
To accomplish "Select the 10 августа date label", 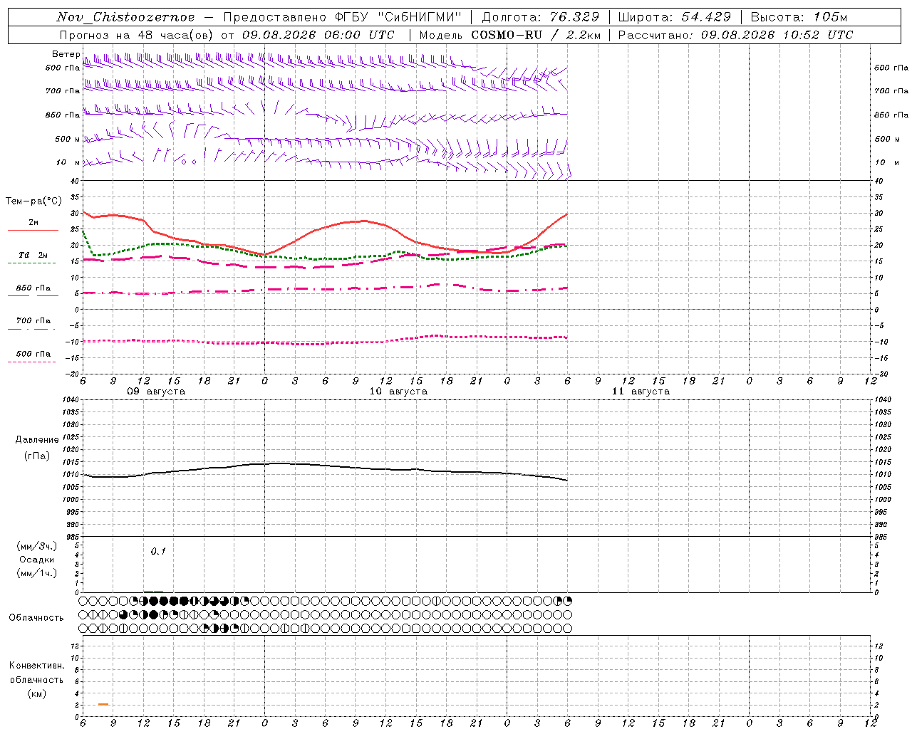I will point(398,392).
